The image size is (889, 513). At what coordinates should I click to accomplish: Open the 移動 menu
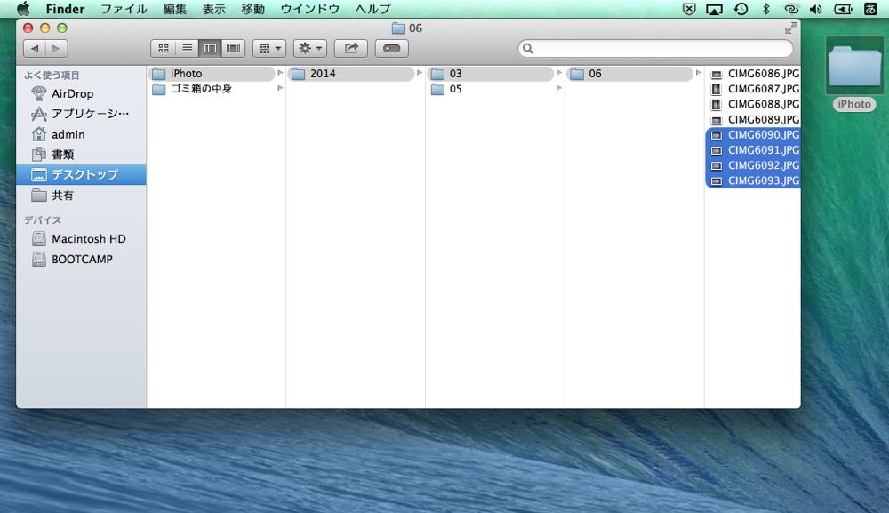point(252,9)
